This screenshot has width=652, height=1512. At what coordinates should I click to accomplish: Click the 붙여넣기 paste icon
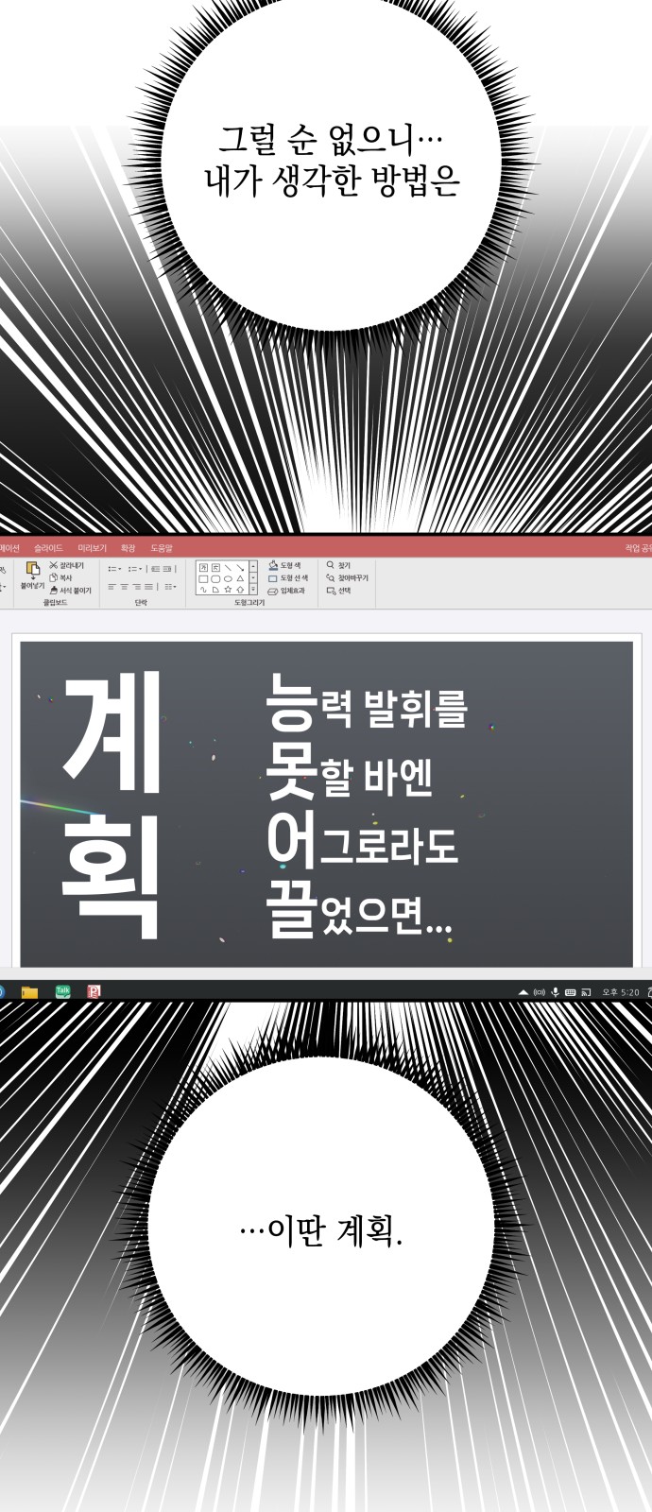tap(33, 570)
